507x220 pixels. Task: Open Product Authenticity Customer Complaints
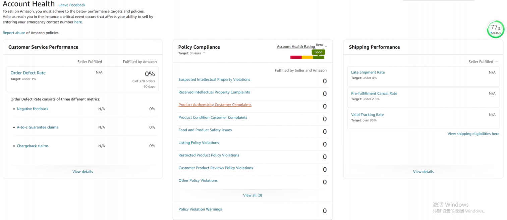coord(215,105)
